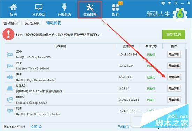Click the Radeon HD 8670M card icon
192x131 pixels.
point(10,66)
